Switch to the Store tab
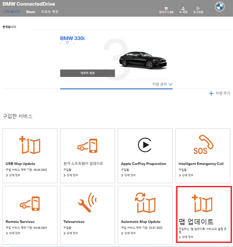233x247 pixels. [x=30, y=12]
